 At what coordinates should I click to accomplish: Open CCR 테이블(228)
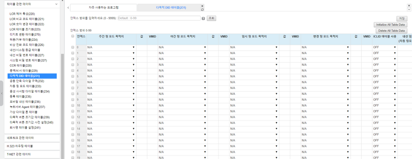[21, 65]
